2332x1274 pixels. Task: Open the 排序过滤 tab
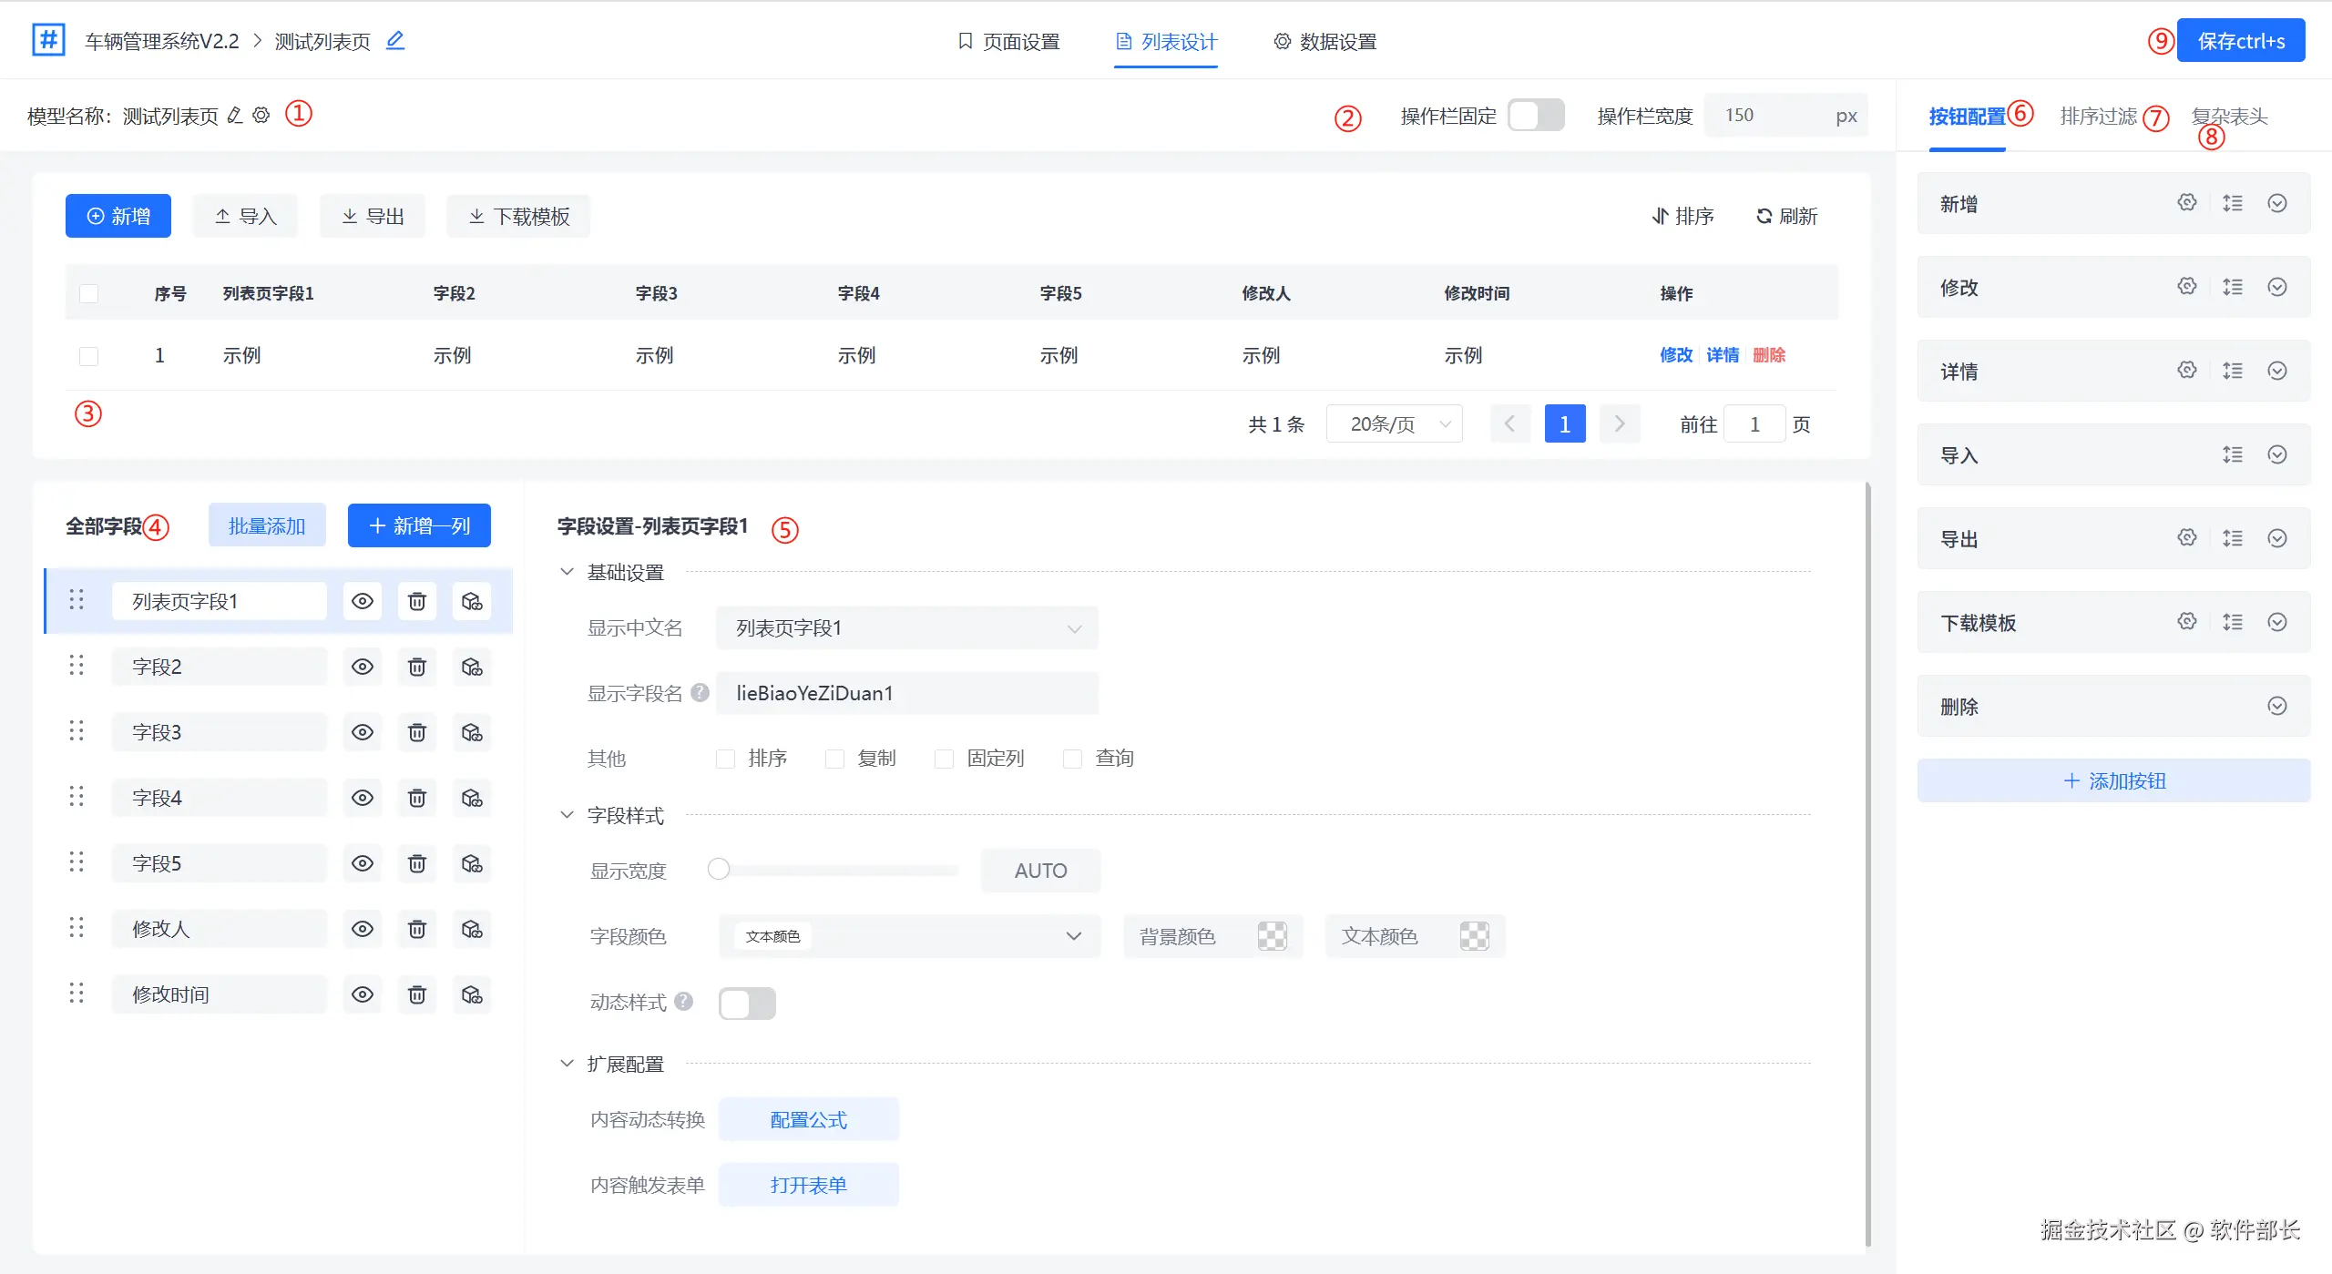[2098, 117]
